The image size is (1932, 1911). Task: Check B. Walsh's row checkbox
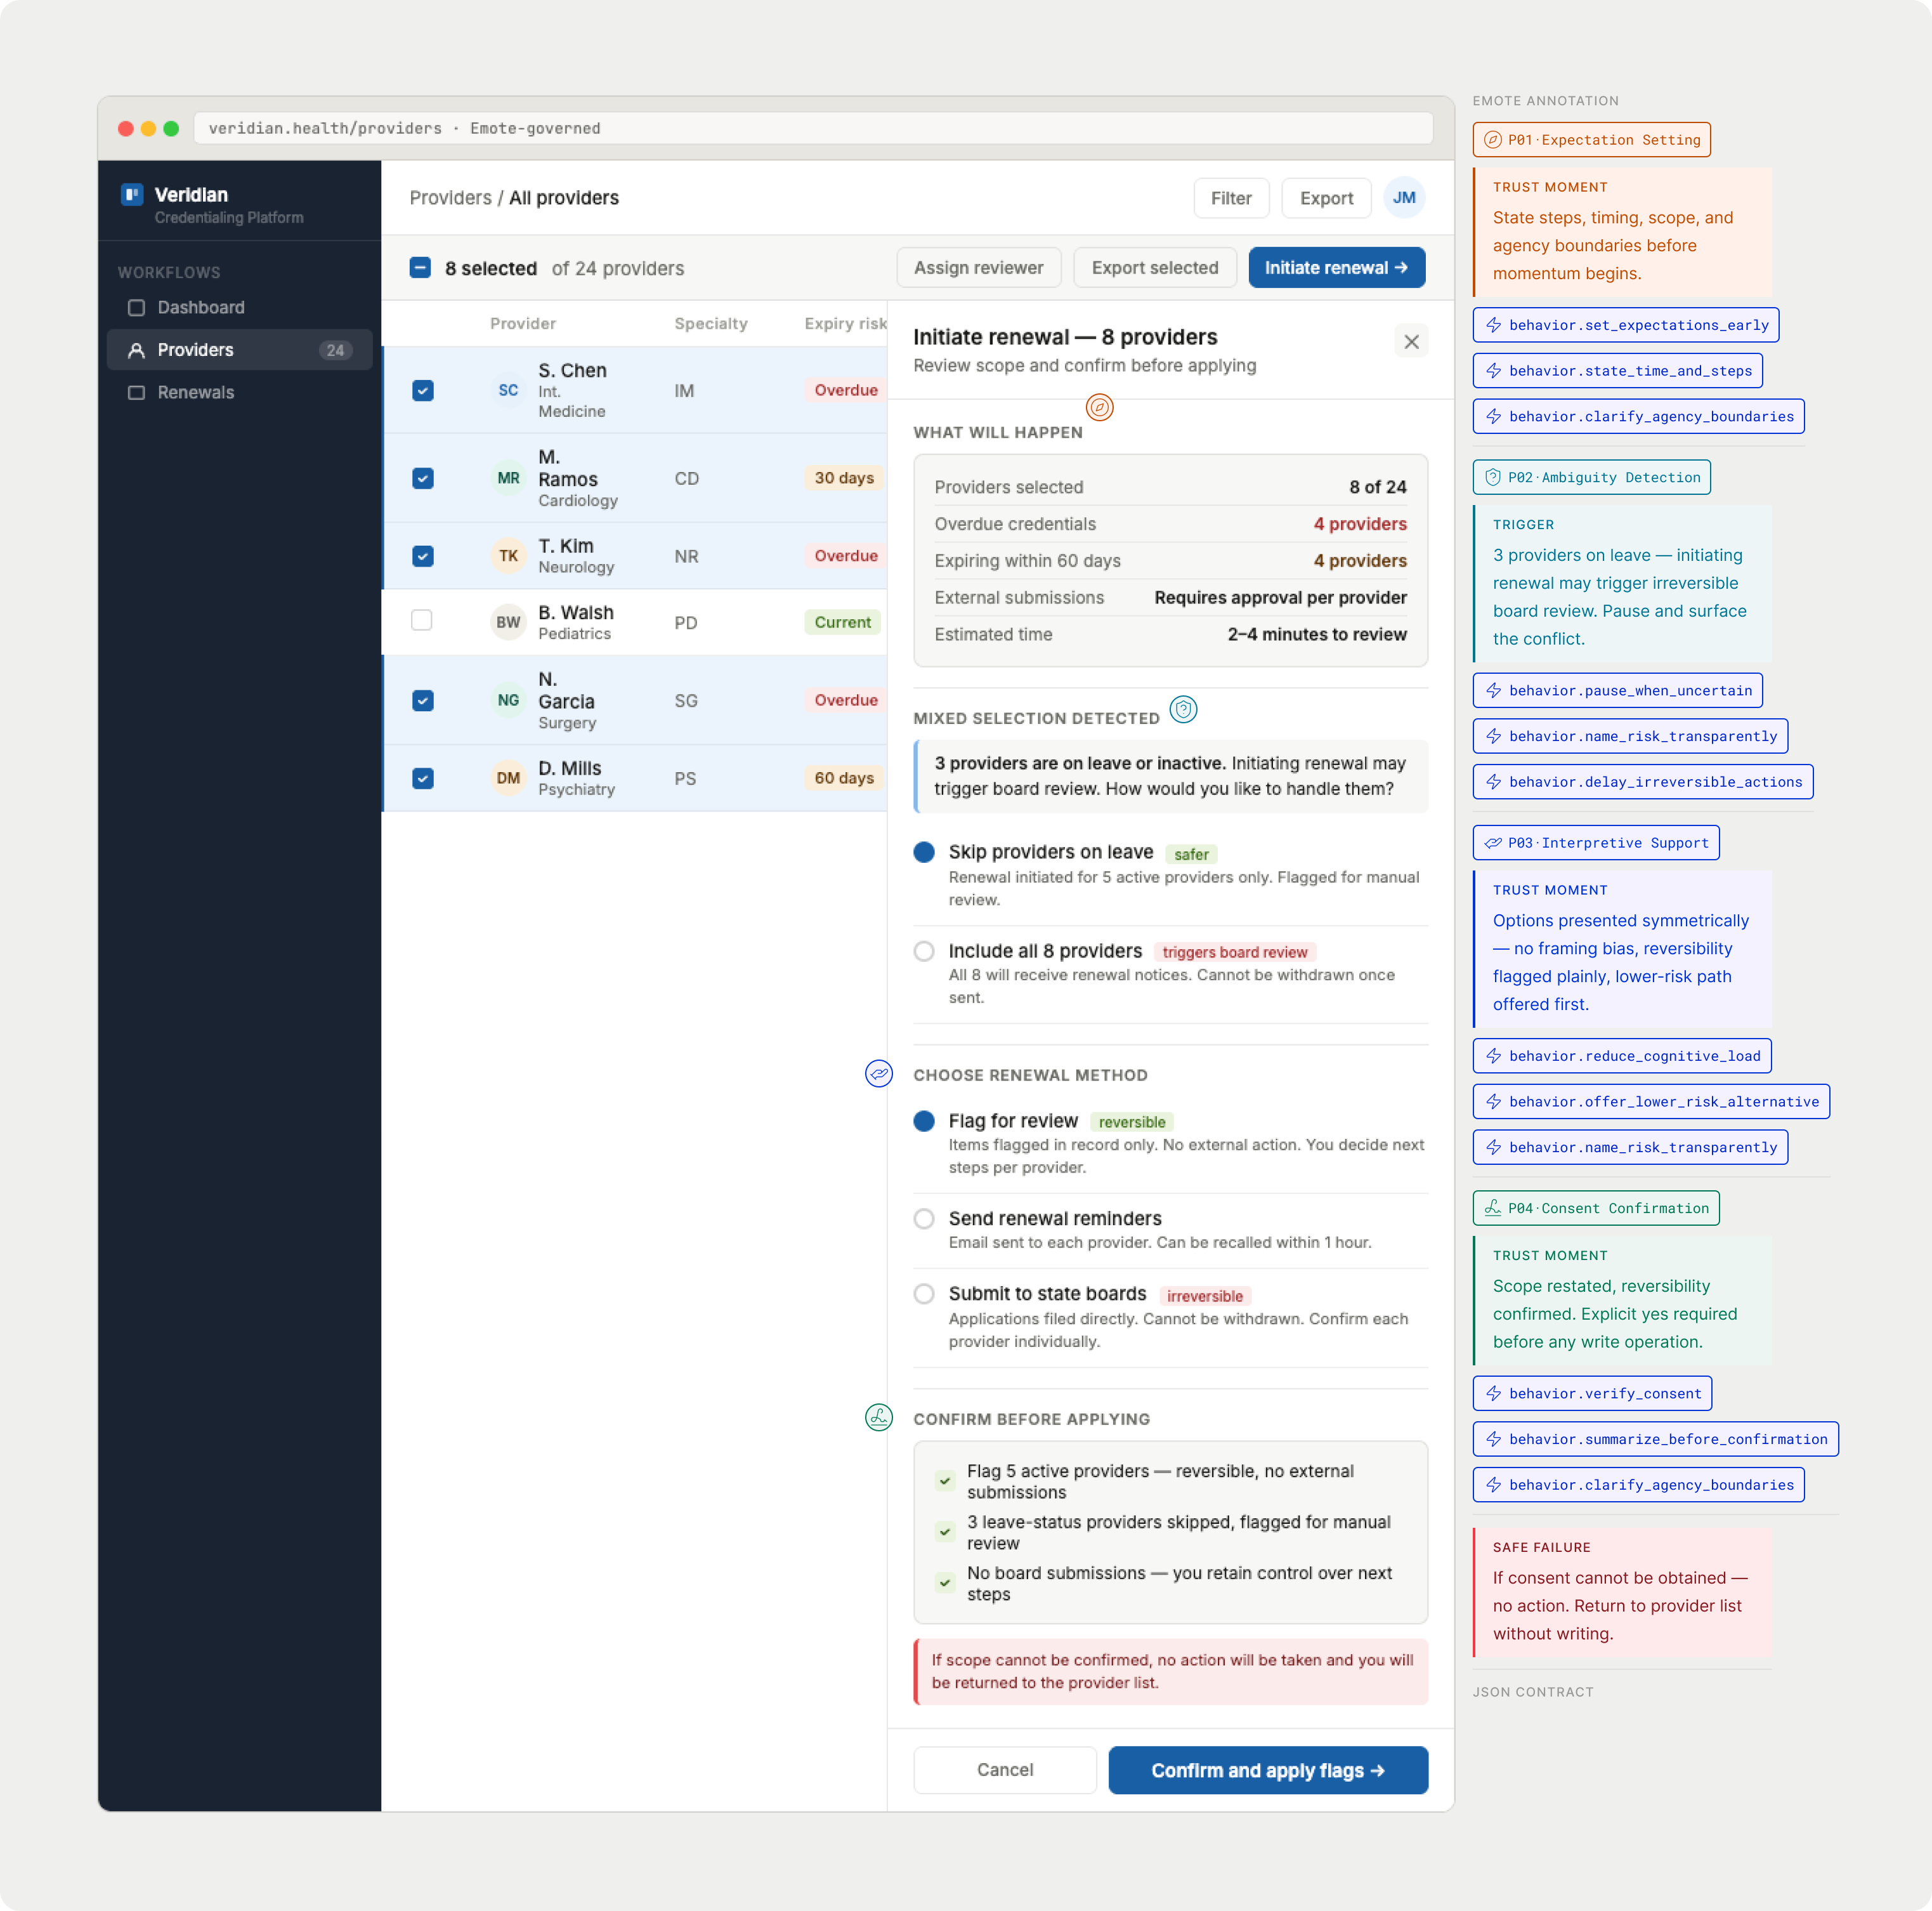click(x=422, y=621)
